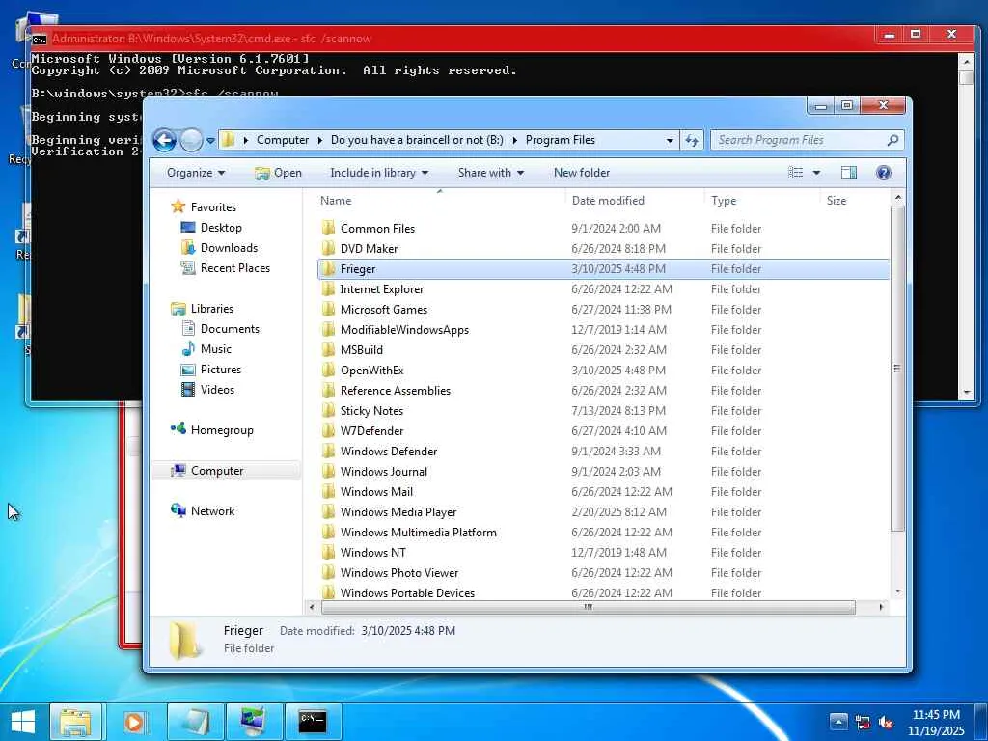Click the OpenWithEx folder name

[371, 370]
